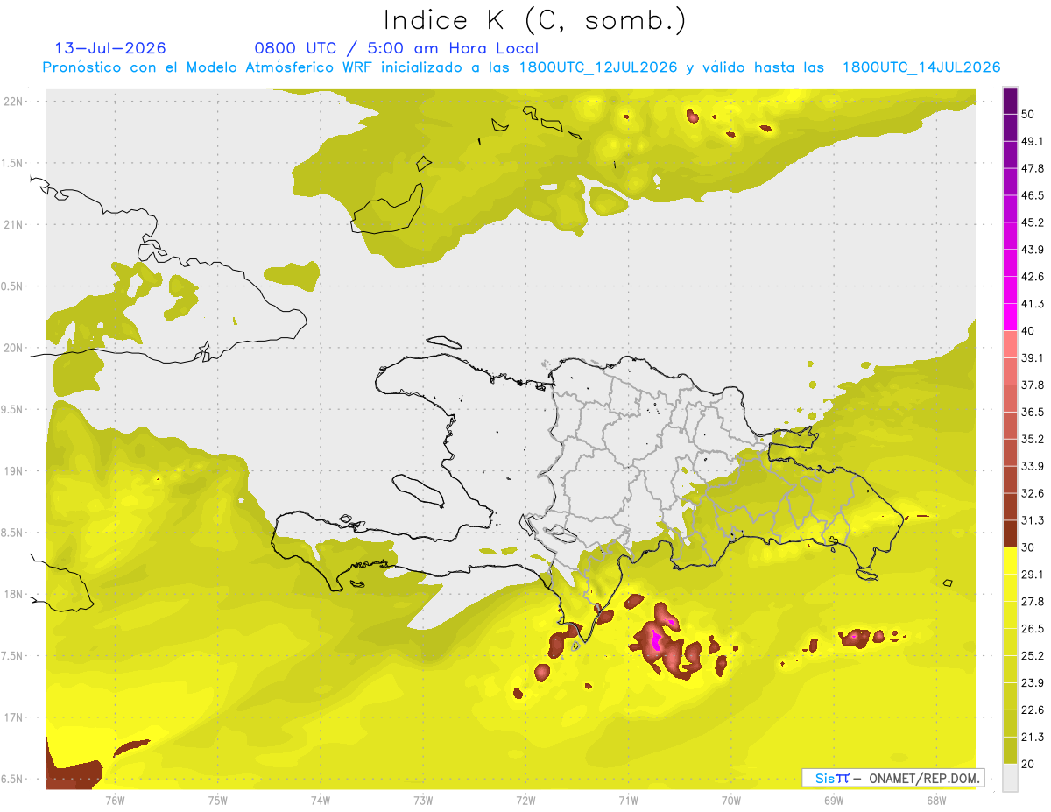Click the '19N' latitude axis label
The image size is (1051, 812).
pos(15,471)
